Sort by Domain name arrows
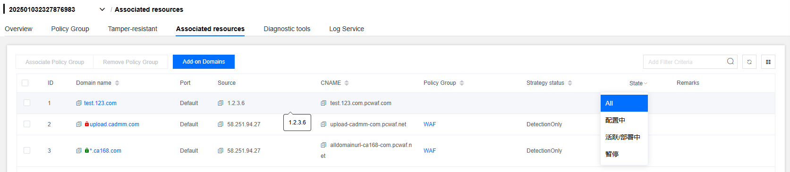The width and height of the screenshot is (790, 172). [117, 83]
